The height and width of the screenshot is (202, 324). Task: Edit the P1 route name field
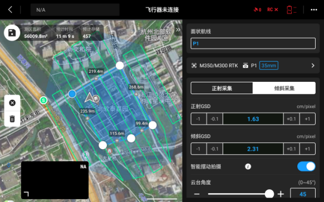253,43
